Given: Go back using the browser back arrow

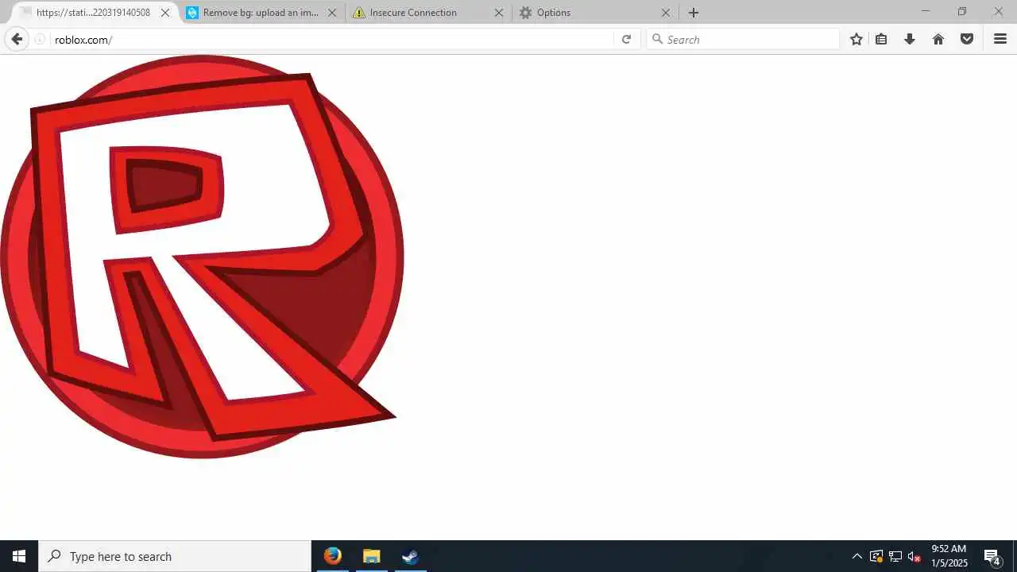Looking at the screenshot, I should [x=17, y=39].
